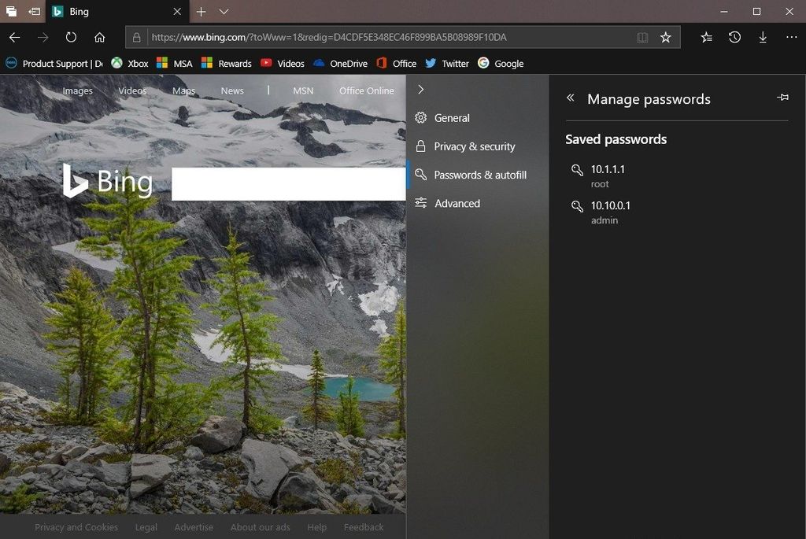
Task: Refresh the Bing page
Action: click(x=71, y=37)
